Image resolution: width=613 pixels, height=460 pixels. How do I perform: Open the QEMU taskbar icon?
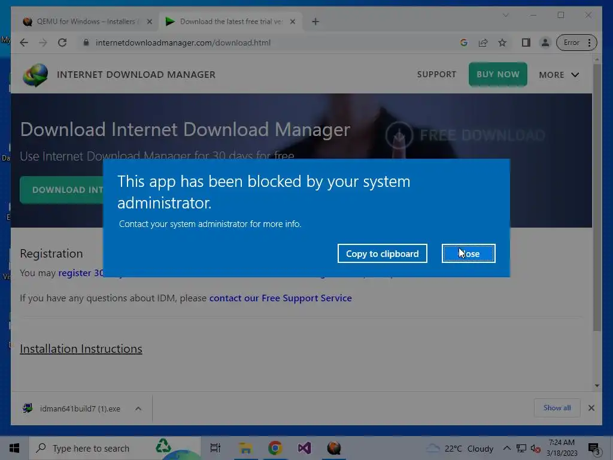click(x=334, y=448)
